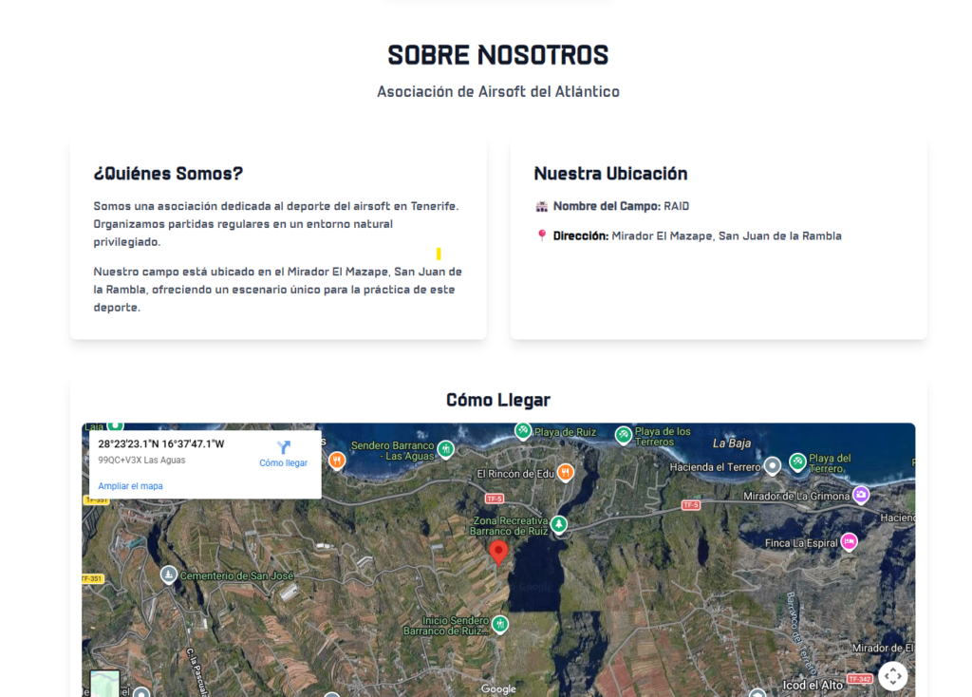Select the Inicio Sendero Barranco de Ruiz marker
Screen dimensions: 972x697
tap(500, 624)
